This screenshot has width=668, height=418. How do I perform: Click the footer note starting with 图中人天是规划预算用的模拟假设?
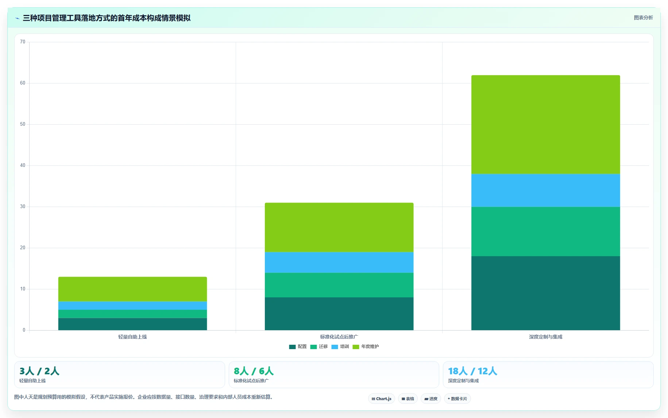coord(144,397)
